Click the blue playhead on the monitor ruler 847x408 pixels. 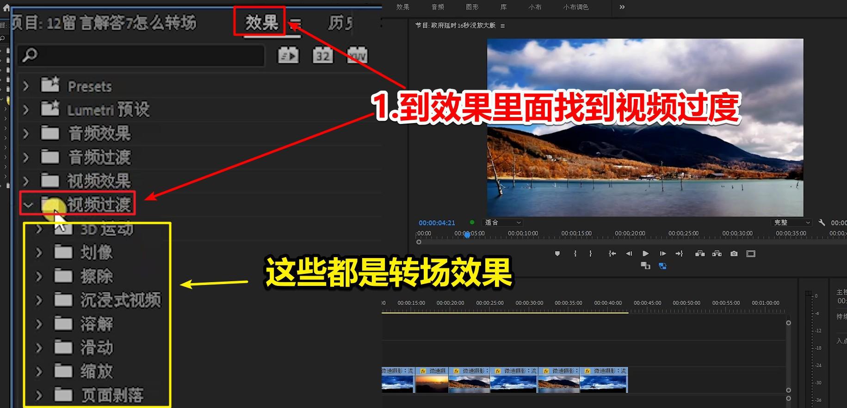pyautogui.click(x=467, y=235)
